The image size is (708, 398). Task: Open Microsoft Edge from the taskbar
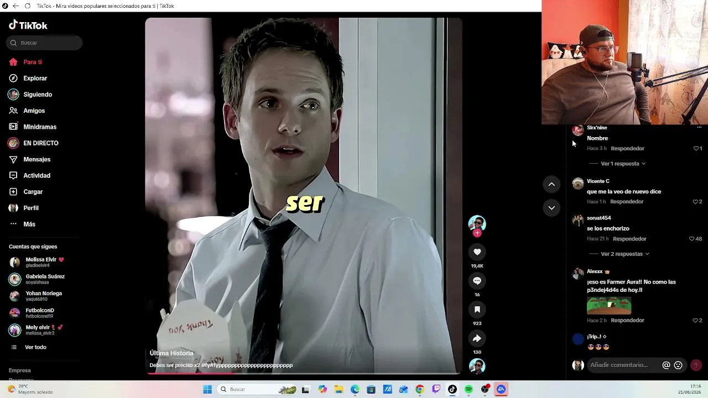[x=355, y=389]
